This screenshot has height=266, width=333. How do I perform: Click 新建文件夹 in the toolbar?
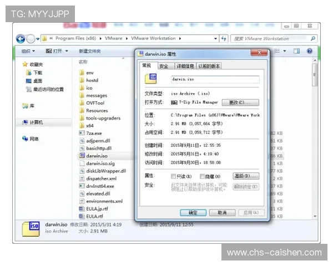(x=89, y=51)
